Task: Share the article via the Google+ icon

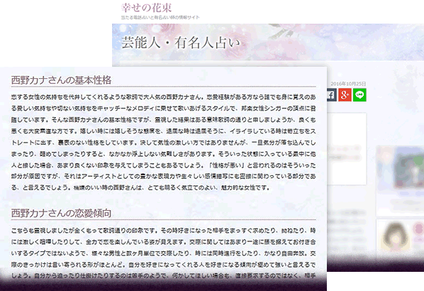Action: coord(345,95)
